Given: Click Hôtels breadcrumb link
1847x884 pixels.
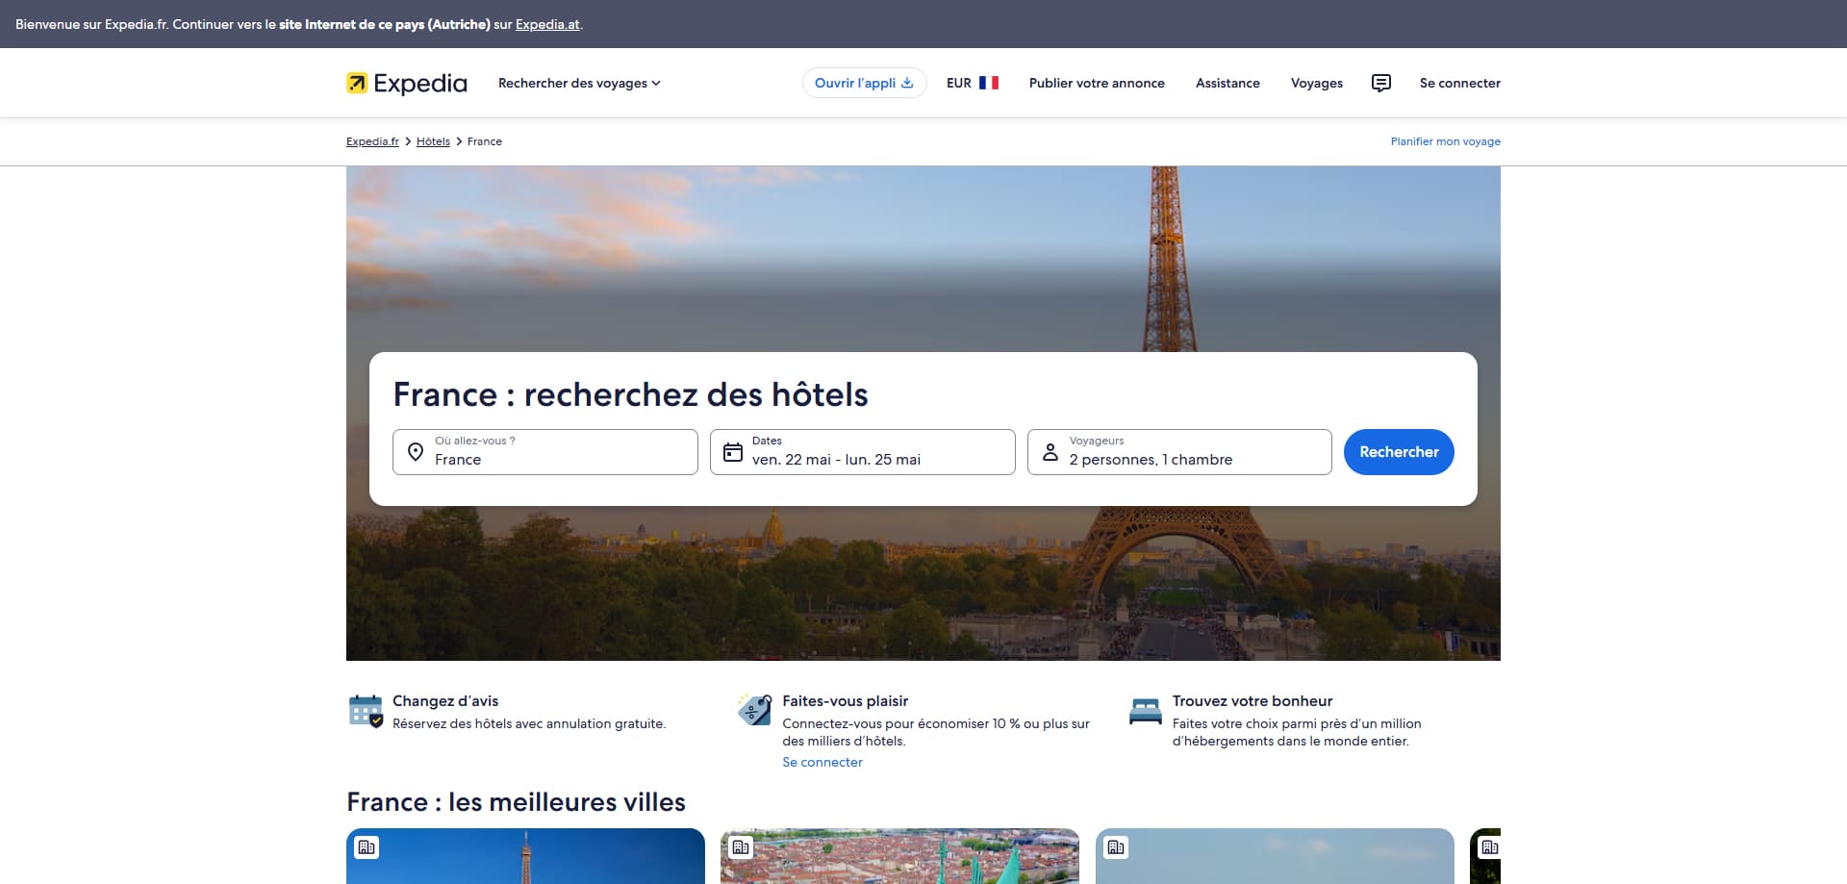Looking at the screenshot, I should coord(433,141).
